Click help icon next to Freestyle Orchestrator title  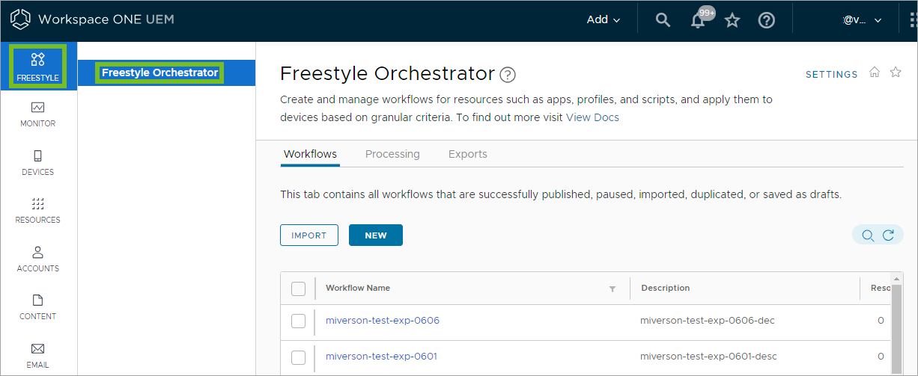508,74
